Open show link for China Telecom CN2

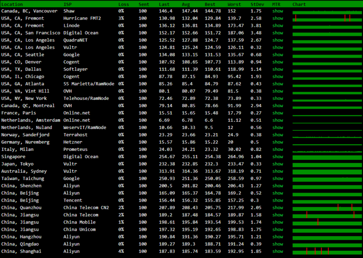[277, 208]
